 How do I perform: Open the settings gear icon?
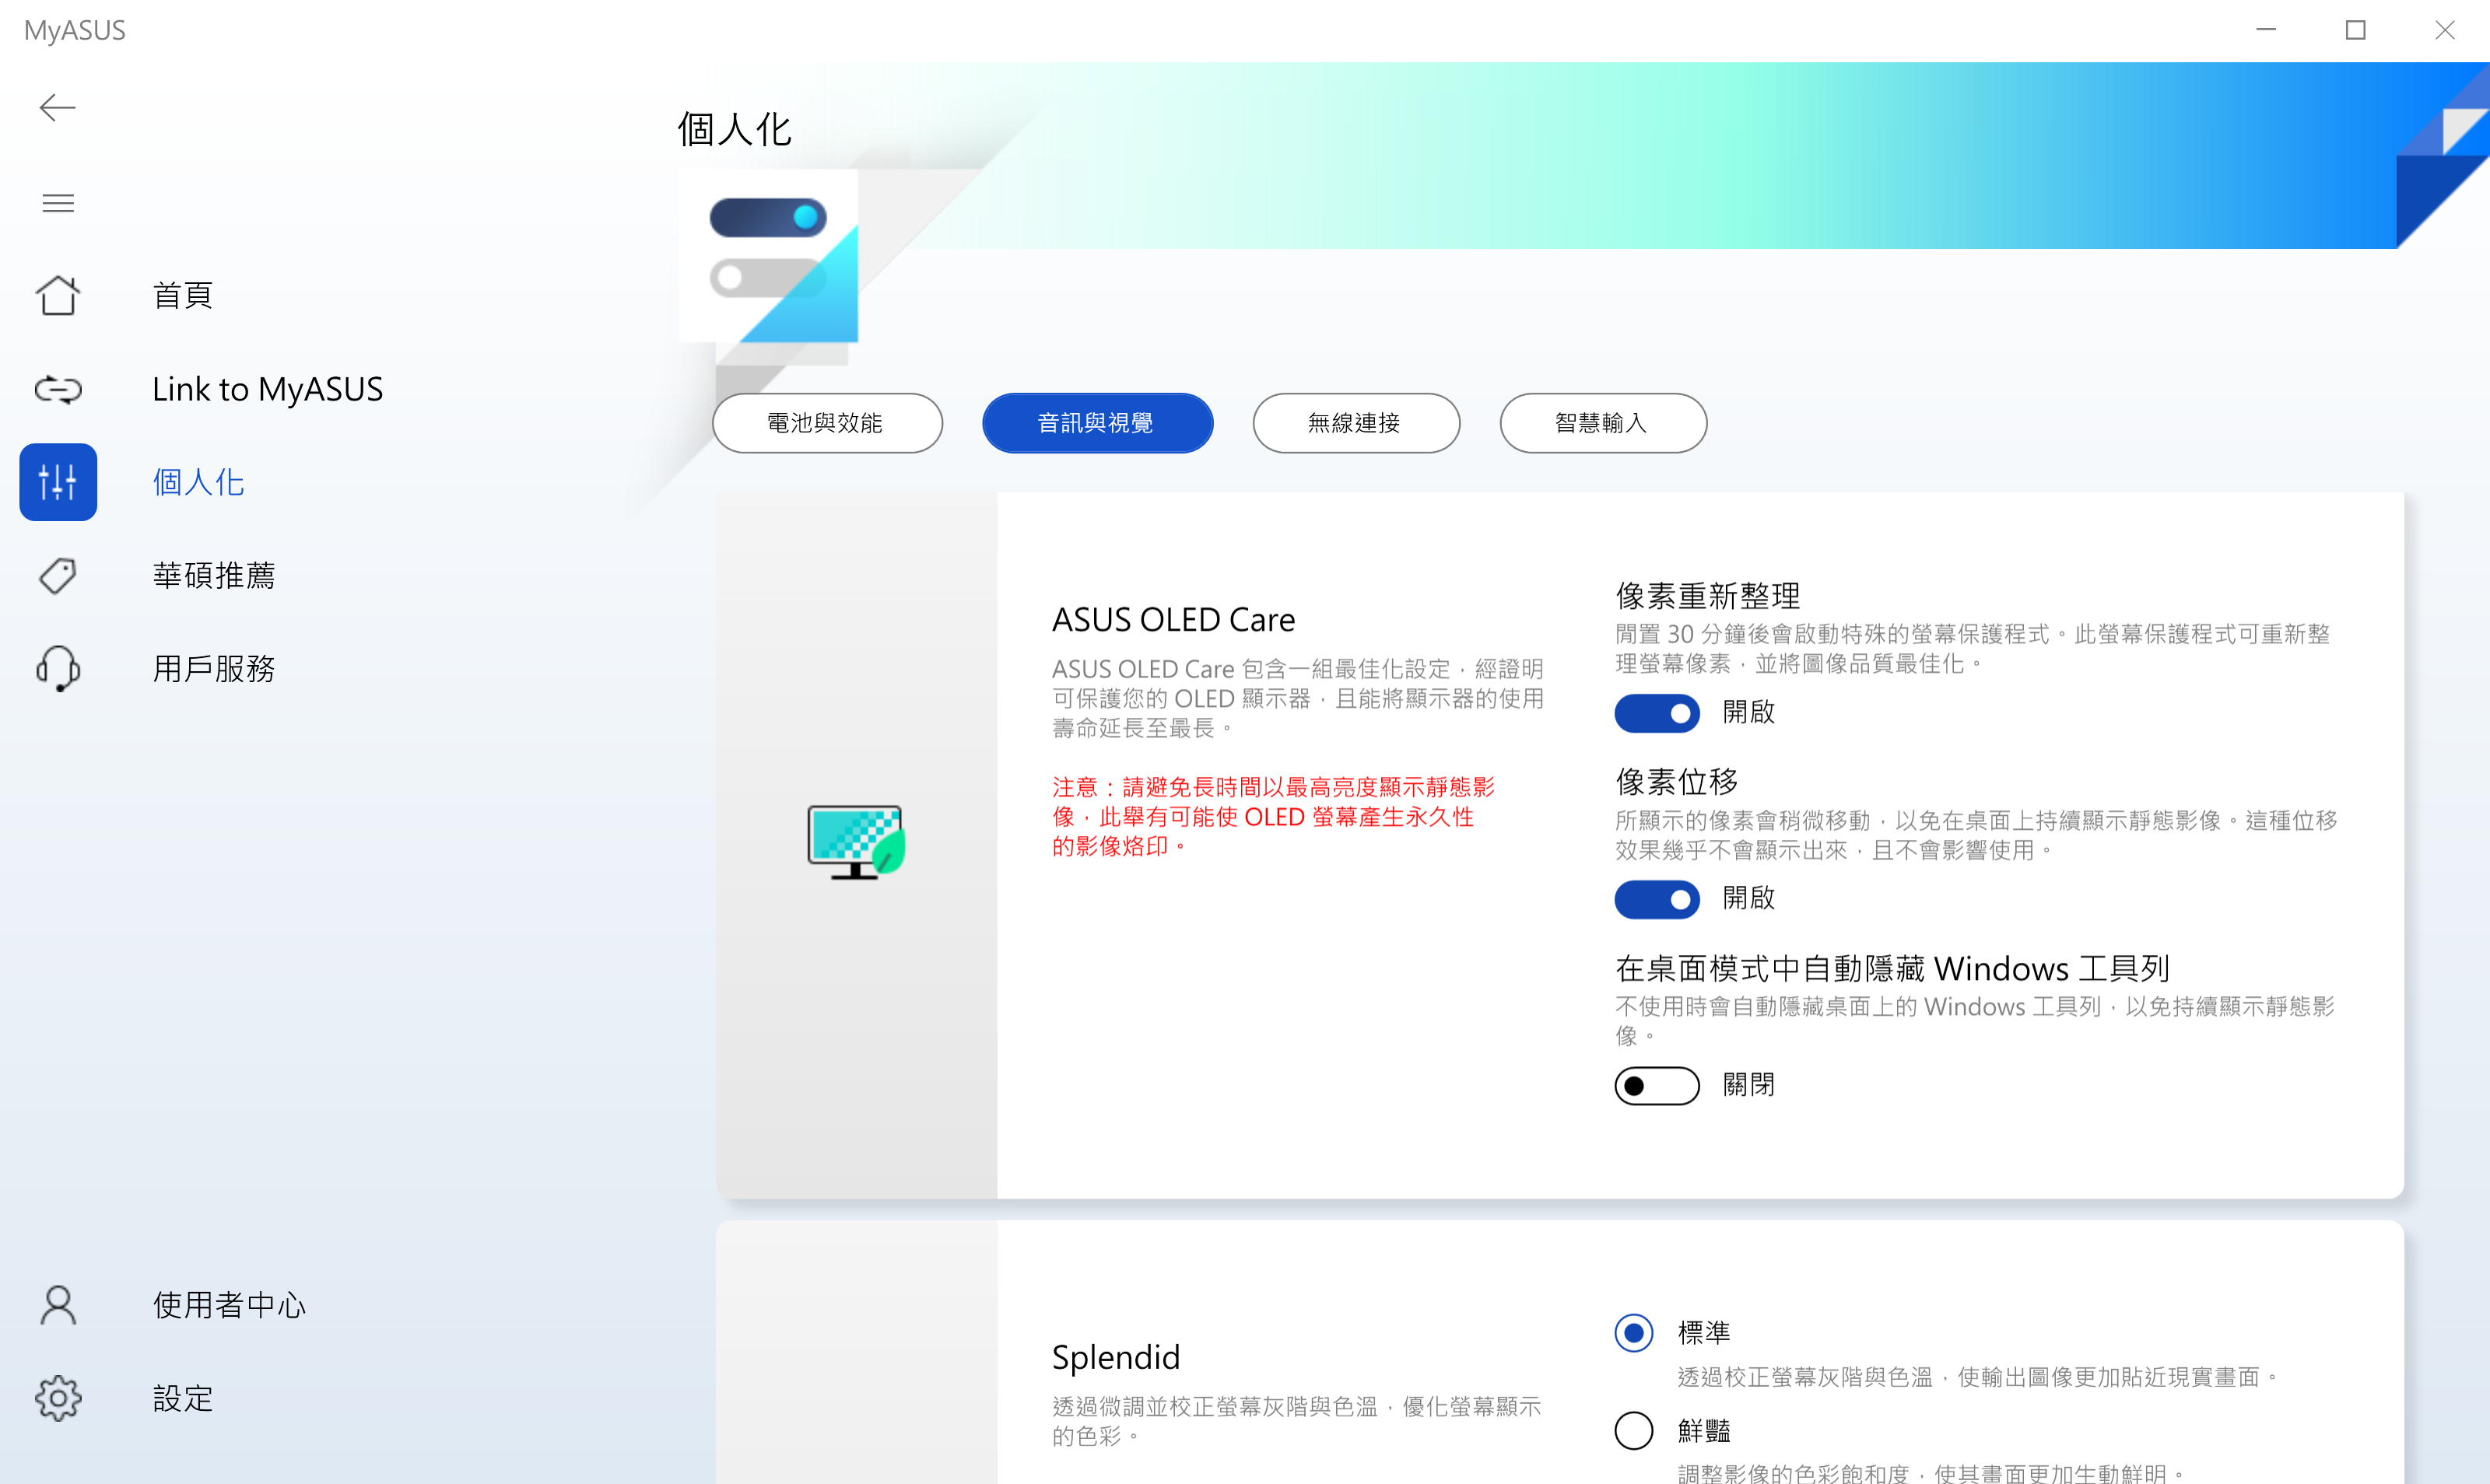pyautogui.click(x=58, y=1398)
